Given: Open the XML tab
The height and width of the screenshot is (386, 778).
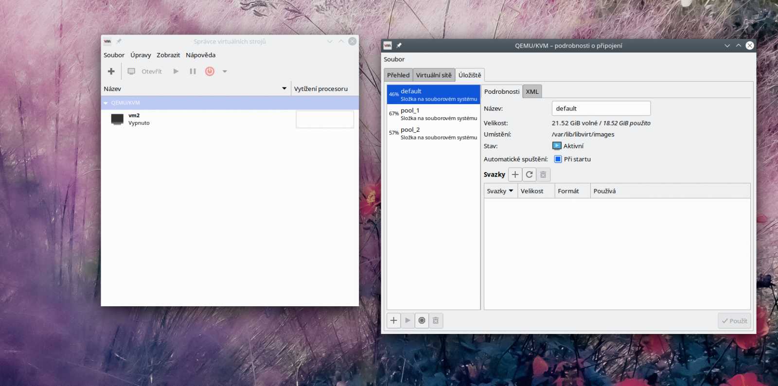Looking at the screenshot, I should pos(532,91).
